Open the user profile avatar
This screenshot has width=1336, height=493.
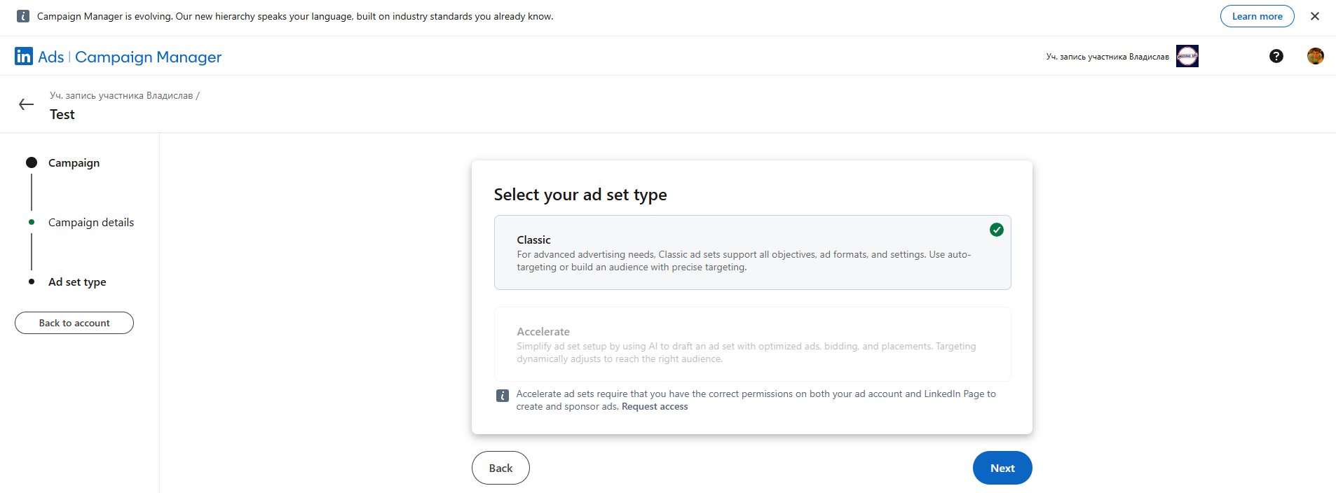coord(1316,56)
